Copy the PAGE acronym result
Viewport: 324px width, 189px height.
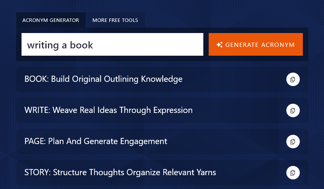click(x=293, y=141)
